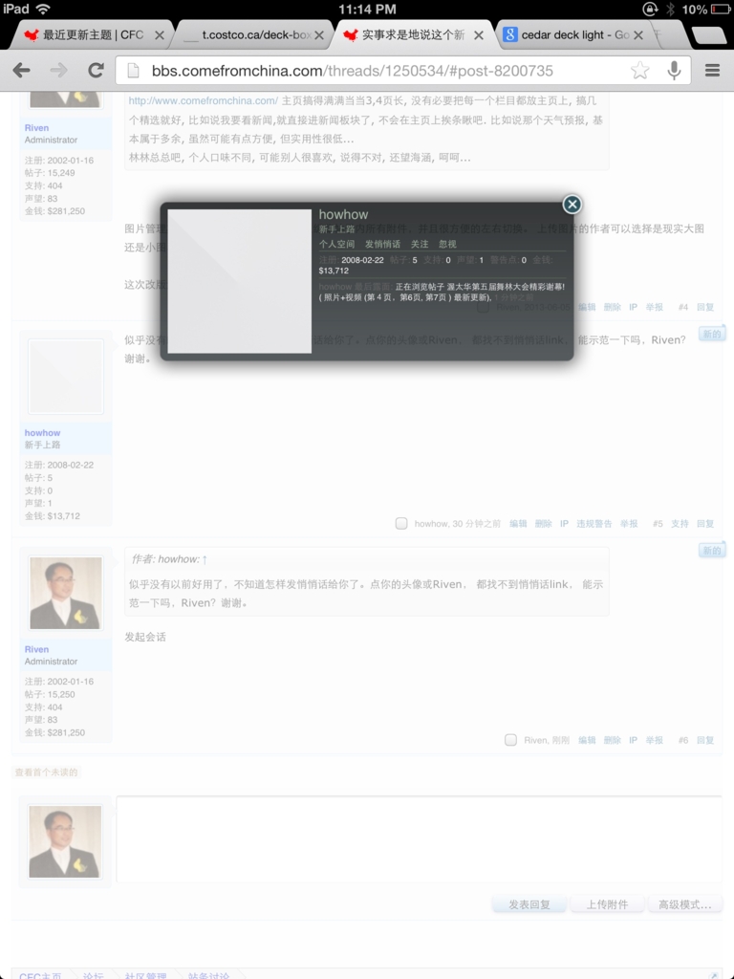Open the Chrome hamburger menu
The width and height of the screenshot is (734, 979).
click(x=712, y=70)
